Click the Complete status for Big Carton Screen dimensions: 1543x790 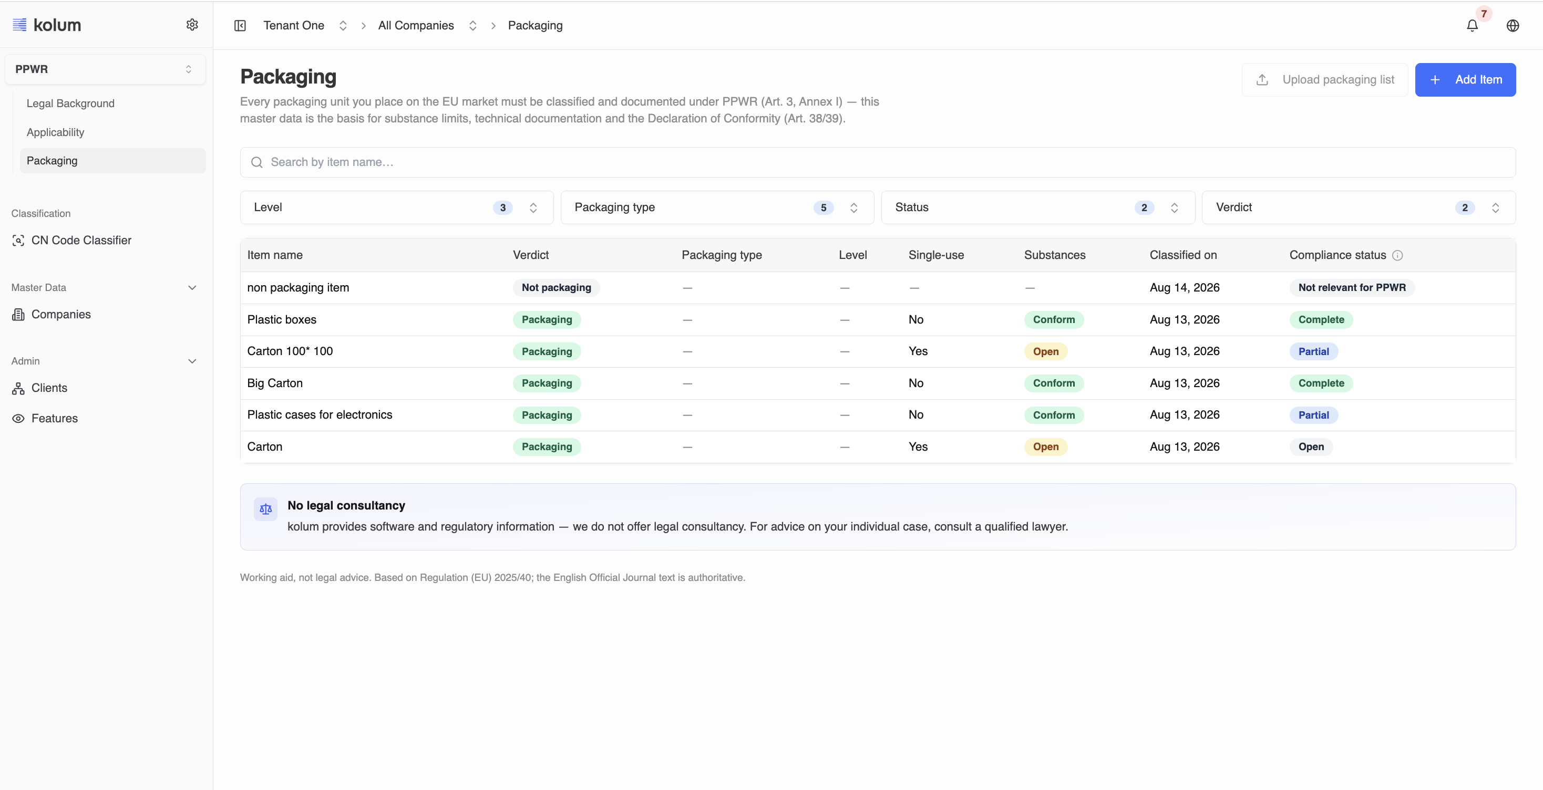(x=1321, y=383)
